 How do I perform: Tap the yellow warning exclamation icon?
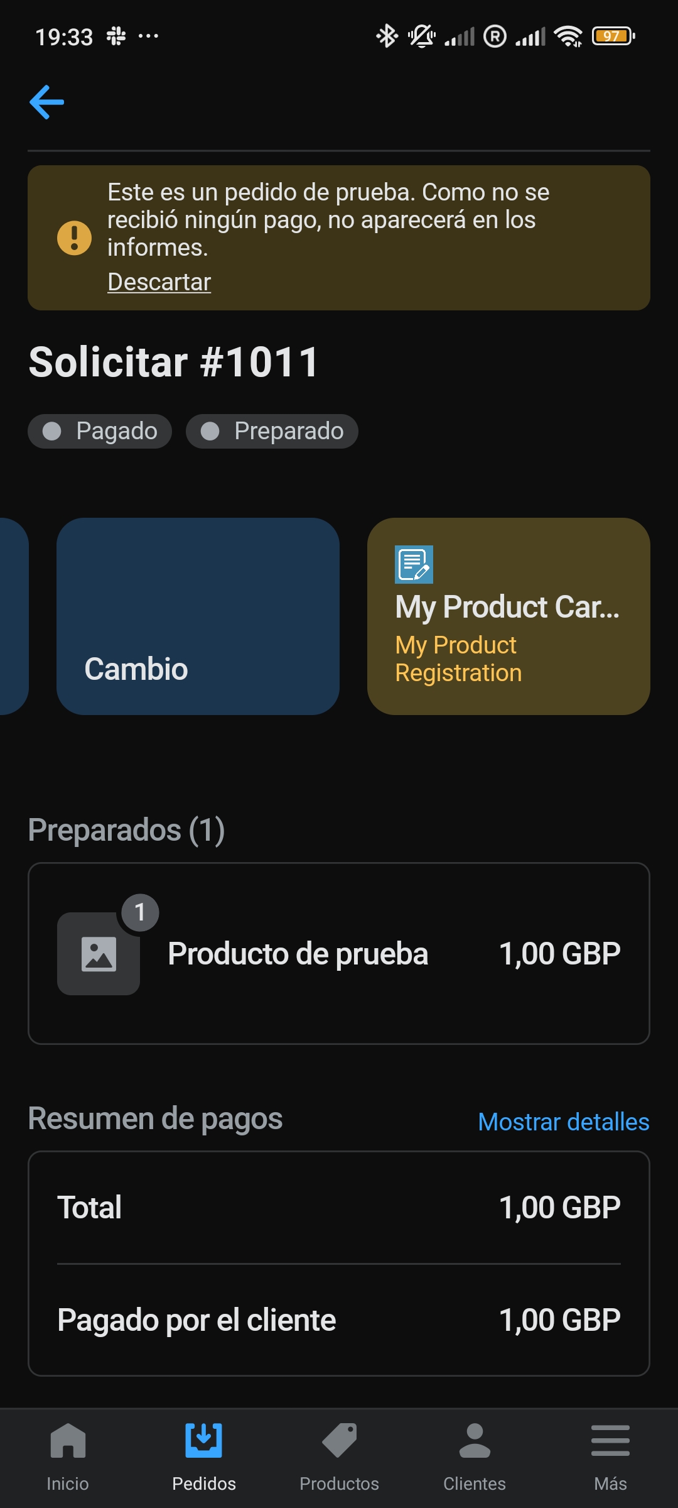tap(74, 238)
